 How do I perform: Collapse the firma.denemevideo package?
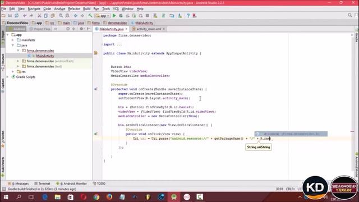pyautogui.click(x=18, y=50)
